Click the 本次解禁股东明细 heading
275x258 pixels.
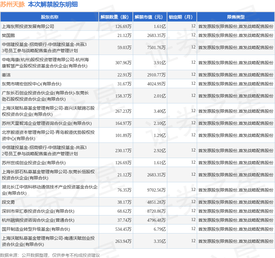point(53,4)
